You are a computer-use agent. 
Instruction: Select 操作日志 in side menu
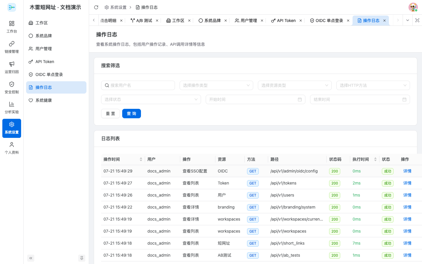pyautogui.click(x=56, y=87)
